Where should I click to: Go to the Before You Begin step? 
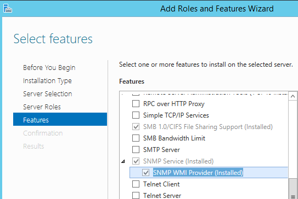point(49,68)
